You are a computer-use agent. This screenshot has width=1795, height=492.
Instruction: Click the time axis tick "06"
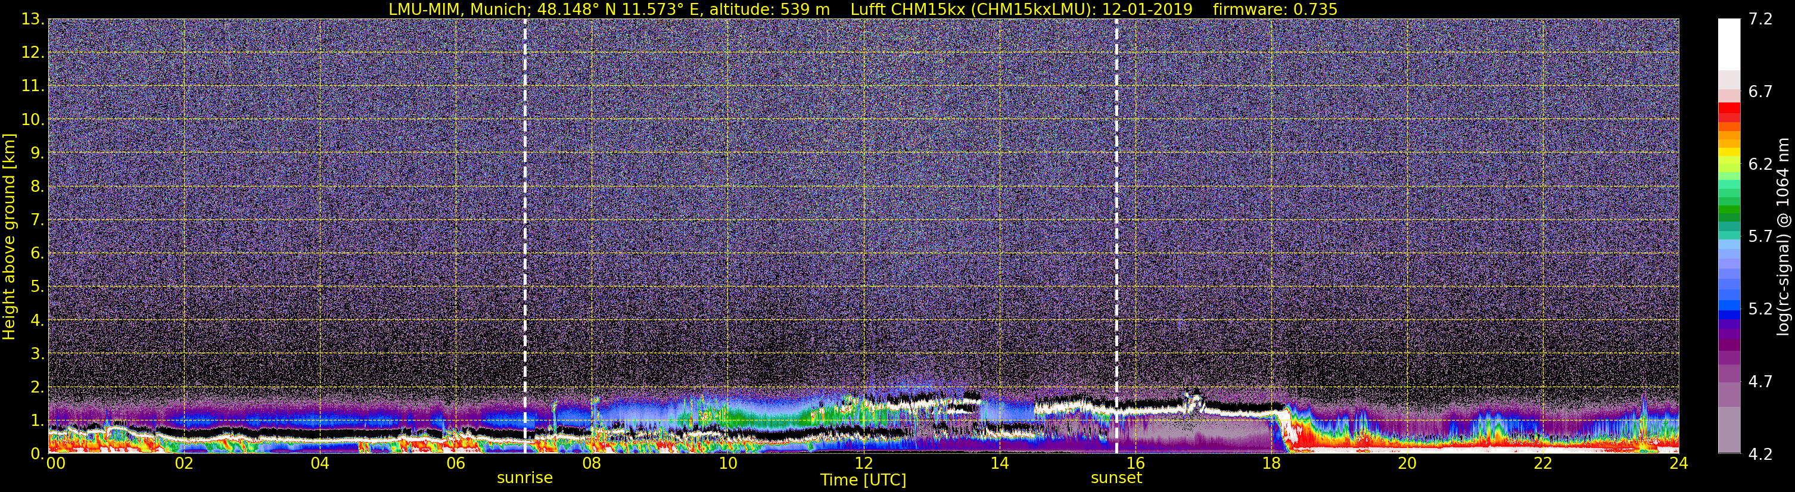tap(456, 464)
